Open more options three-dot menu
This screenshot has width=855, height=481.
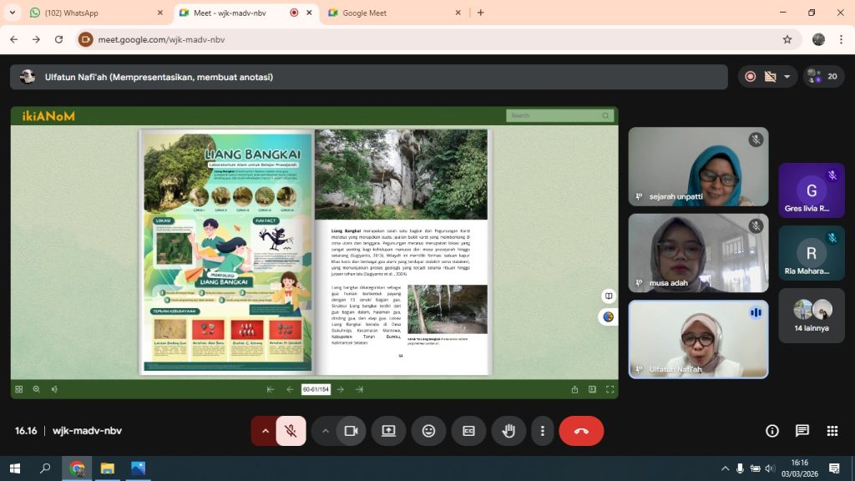[543, 431]
